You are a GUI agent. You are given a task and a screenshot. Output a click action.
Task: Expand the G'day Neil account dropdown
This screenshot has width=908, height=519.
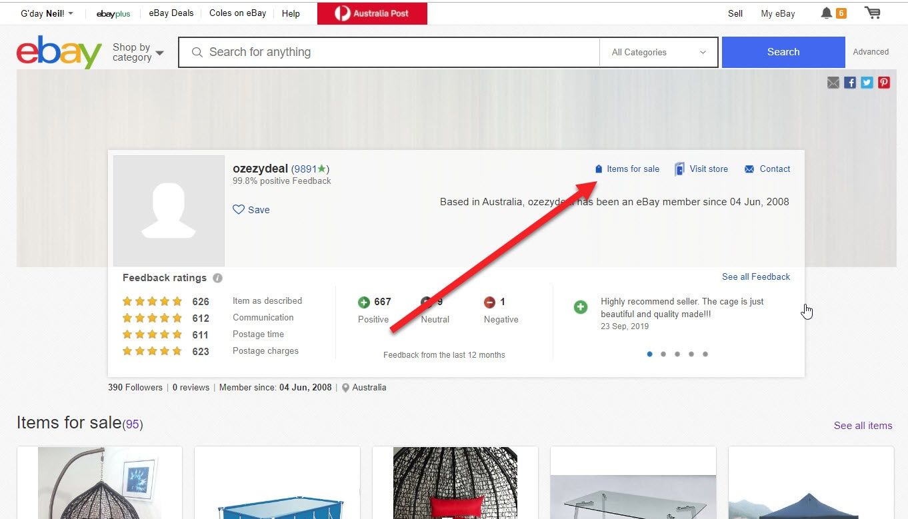[x=47, y=13]
